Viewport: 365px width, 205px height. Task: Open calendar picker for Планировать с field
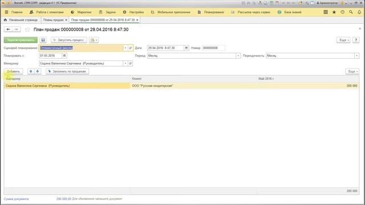[64, 56]
